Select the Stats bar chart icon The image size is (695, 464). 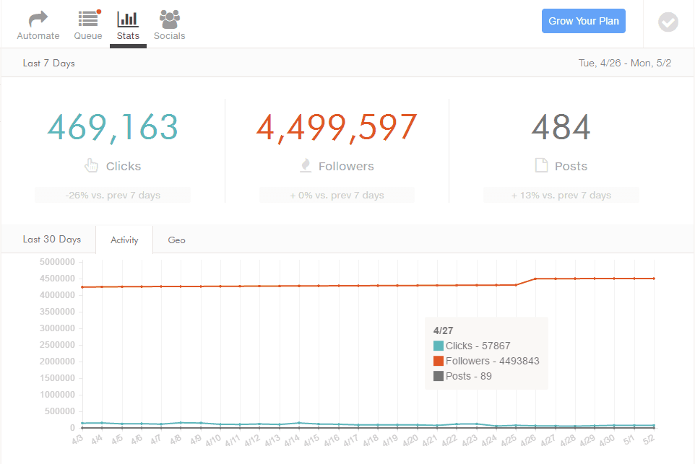pos(128,19)
